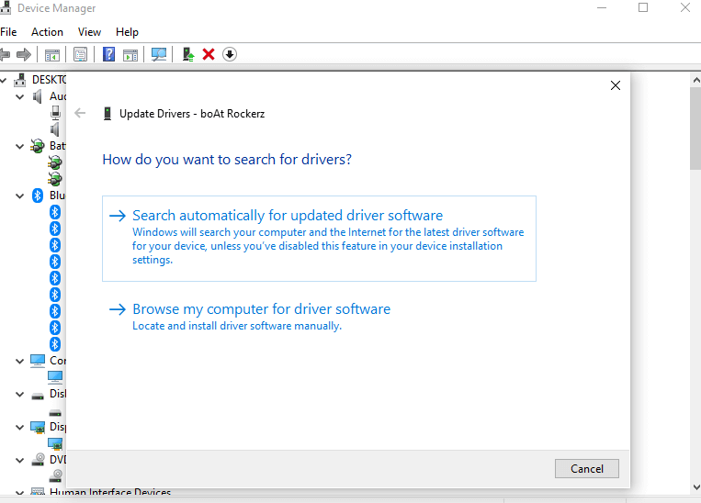701x503 pixels.
Task: Close the Update Drivers dialog with X
Action: coord(616,85)
